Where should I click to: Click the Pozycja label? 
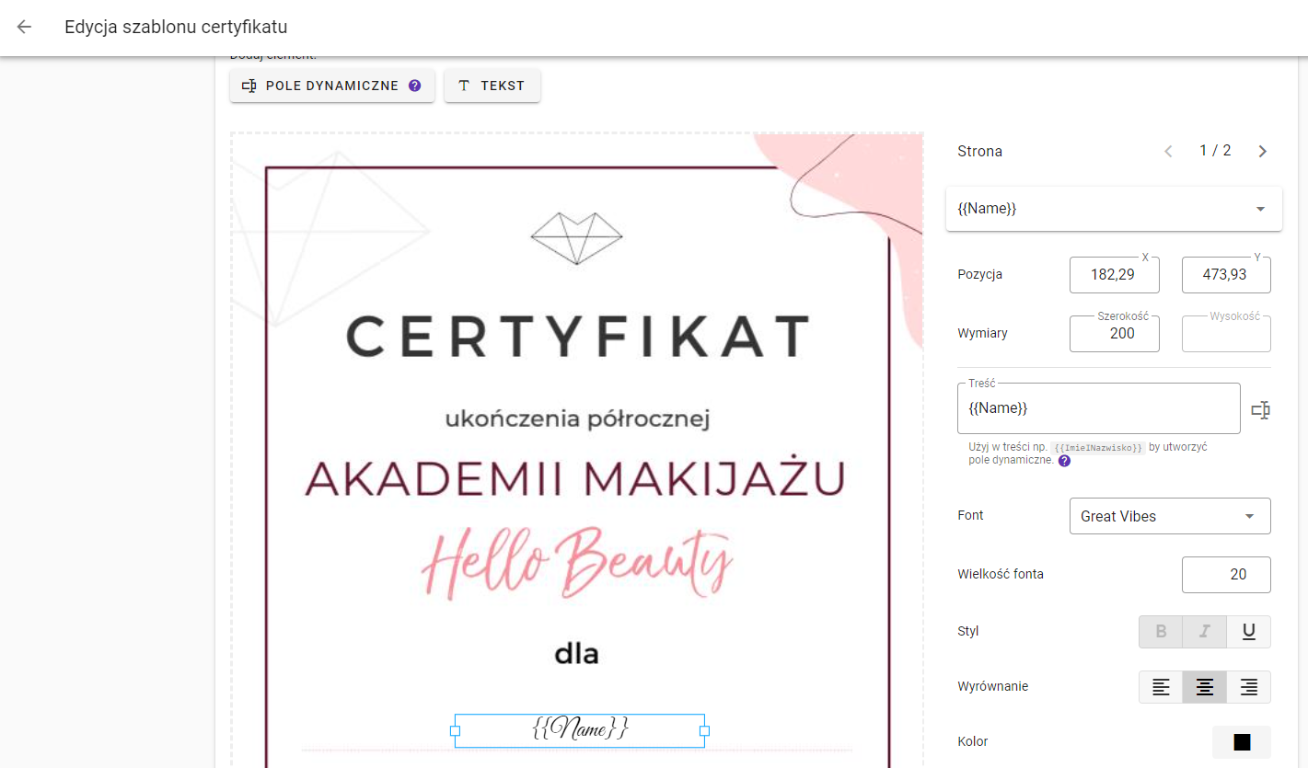979,274
